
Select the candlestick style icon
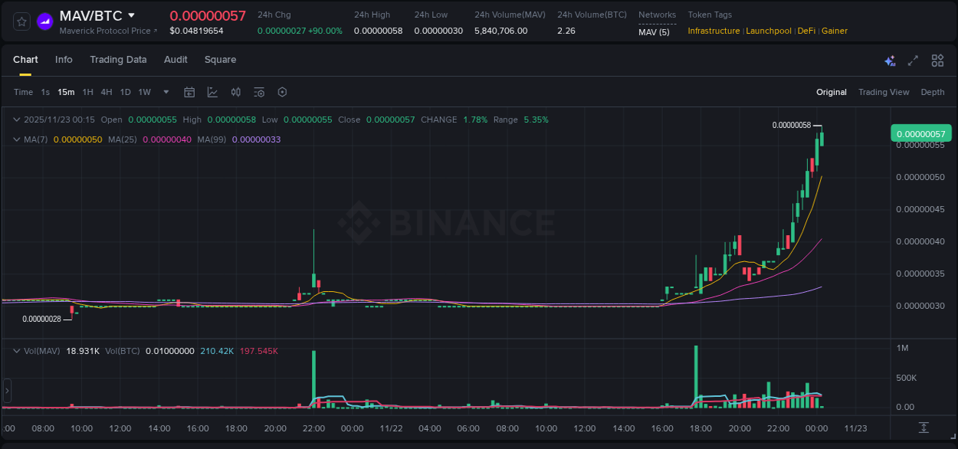235,92
